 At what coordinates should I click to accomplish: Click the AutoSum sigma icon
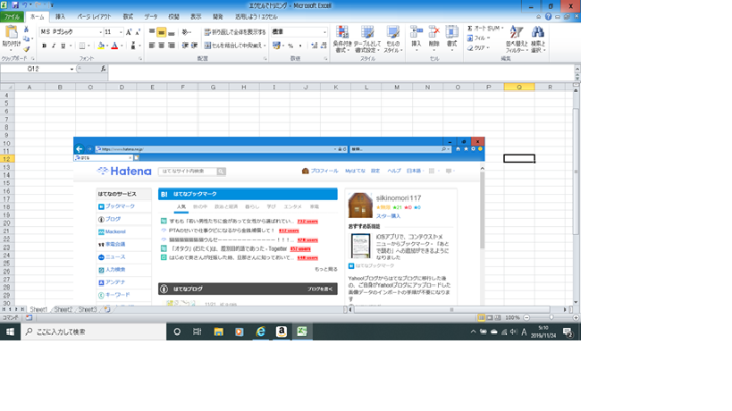coord(469,29)
